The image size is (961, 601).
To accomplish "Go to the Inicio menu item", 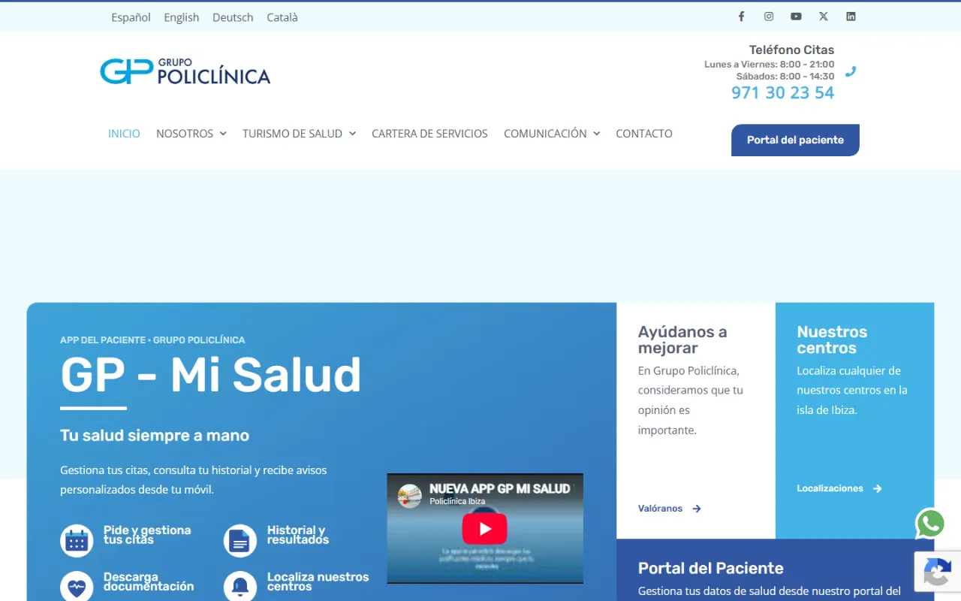I will pos(124,134).
